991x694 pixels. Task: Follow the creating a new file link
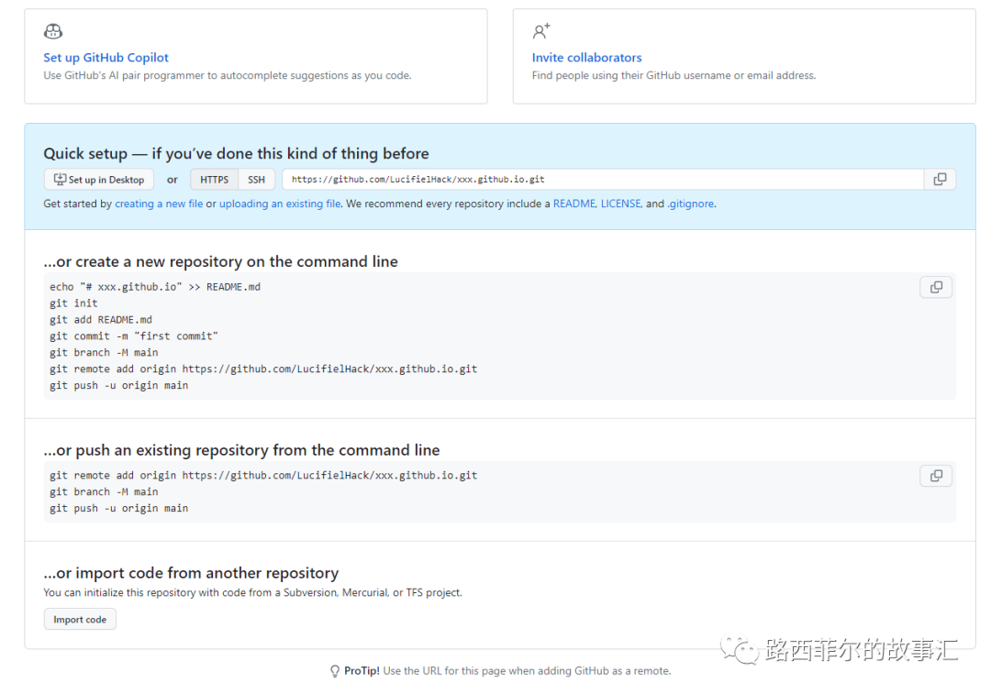click(x=159, y=204)
